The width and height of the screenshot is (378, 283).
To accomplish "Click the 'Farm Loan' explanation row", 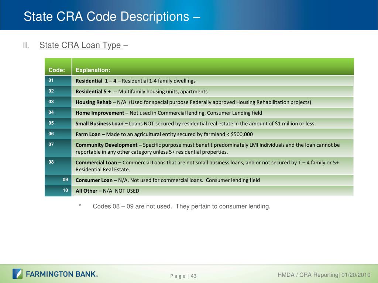I will pos(213,134).
